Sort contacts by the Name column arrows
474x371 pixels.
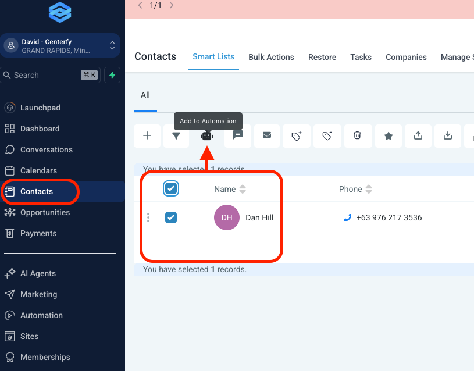pyautogui.click(x=243, y=189)
